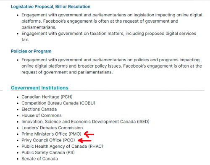Screen dimensions: 210x165
Task: Click the Government Institutions heading
Action: pyautogui.click(x=39, y=88)
